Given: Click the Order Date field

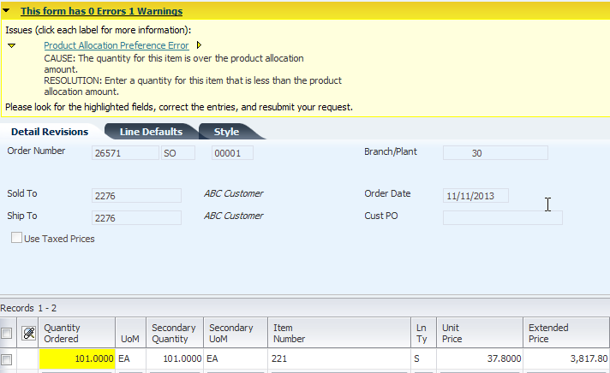Looking at the screenshot, I should (475, 195).
